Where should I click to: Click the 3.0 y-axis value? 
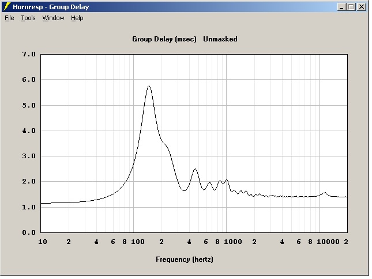(29, 156)
